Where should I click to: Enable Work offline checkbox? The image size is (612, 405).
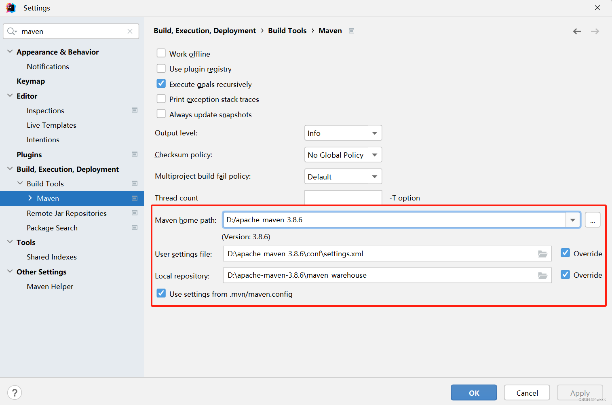pyautogui.click(x=161, y=53)
